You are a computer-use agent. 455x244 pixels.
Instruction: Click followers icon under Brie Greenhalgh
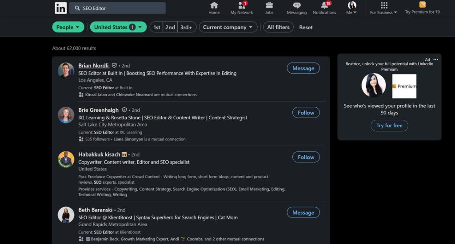pos(81,139)
